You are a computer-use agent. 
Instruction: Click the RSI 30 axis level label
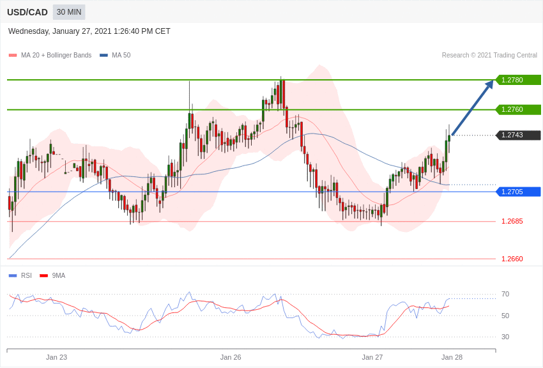pos(505,337)
